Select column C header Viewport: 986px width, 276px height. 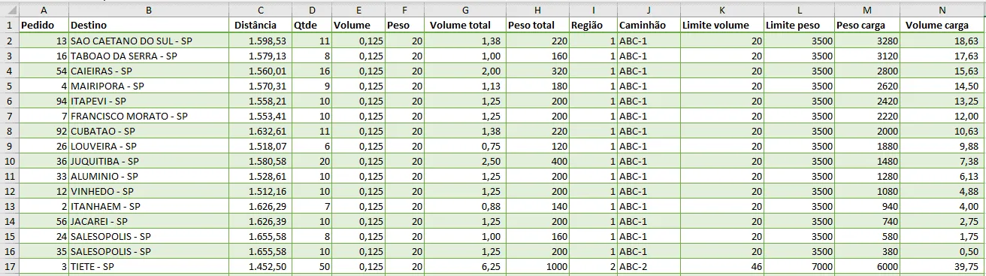261,11
